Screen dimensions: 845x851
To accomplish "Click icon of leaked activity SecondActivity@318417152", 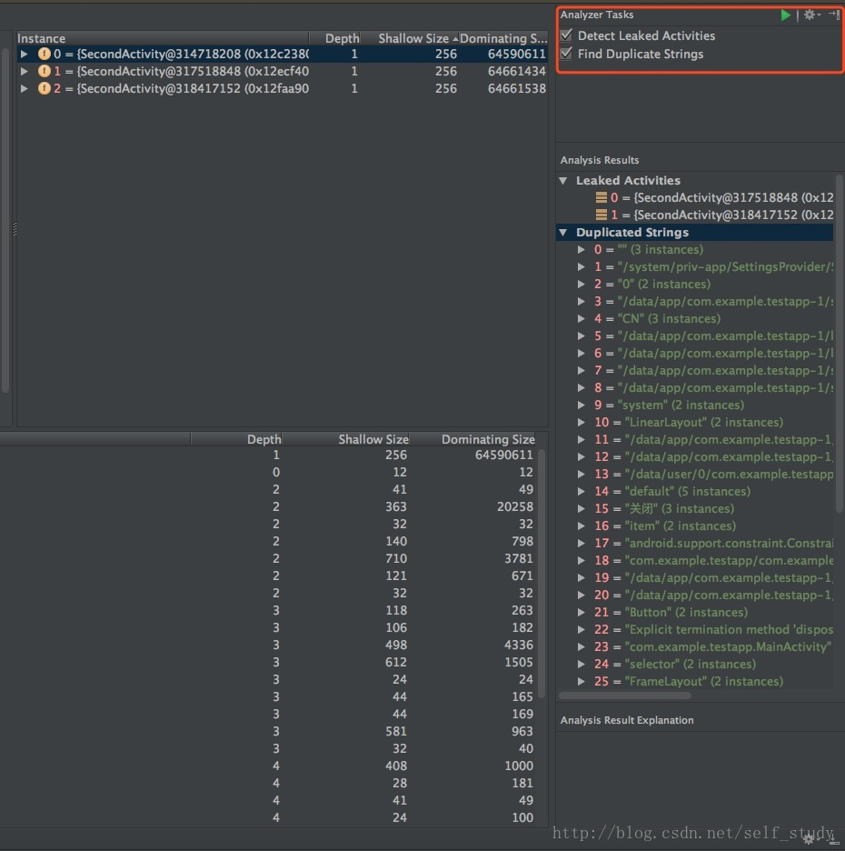I will tap(601, 215).
